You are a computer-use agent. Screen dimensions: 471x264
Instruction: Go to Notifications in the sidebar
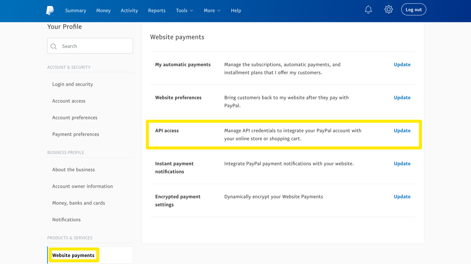[66, 220]
